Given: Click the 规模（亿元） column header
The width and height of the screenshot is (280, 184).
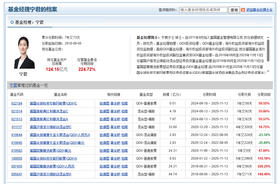Looking at the screenshot, I should pyautogui.click(x=172, y=94).
